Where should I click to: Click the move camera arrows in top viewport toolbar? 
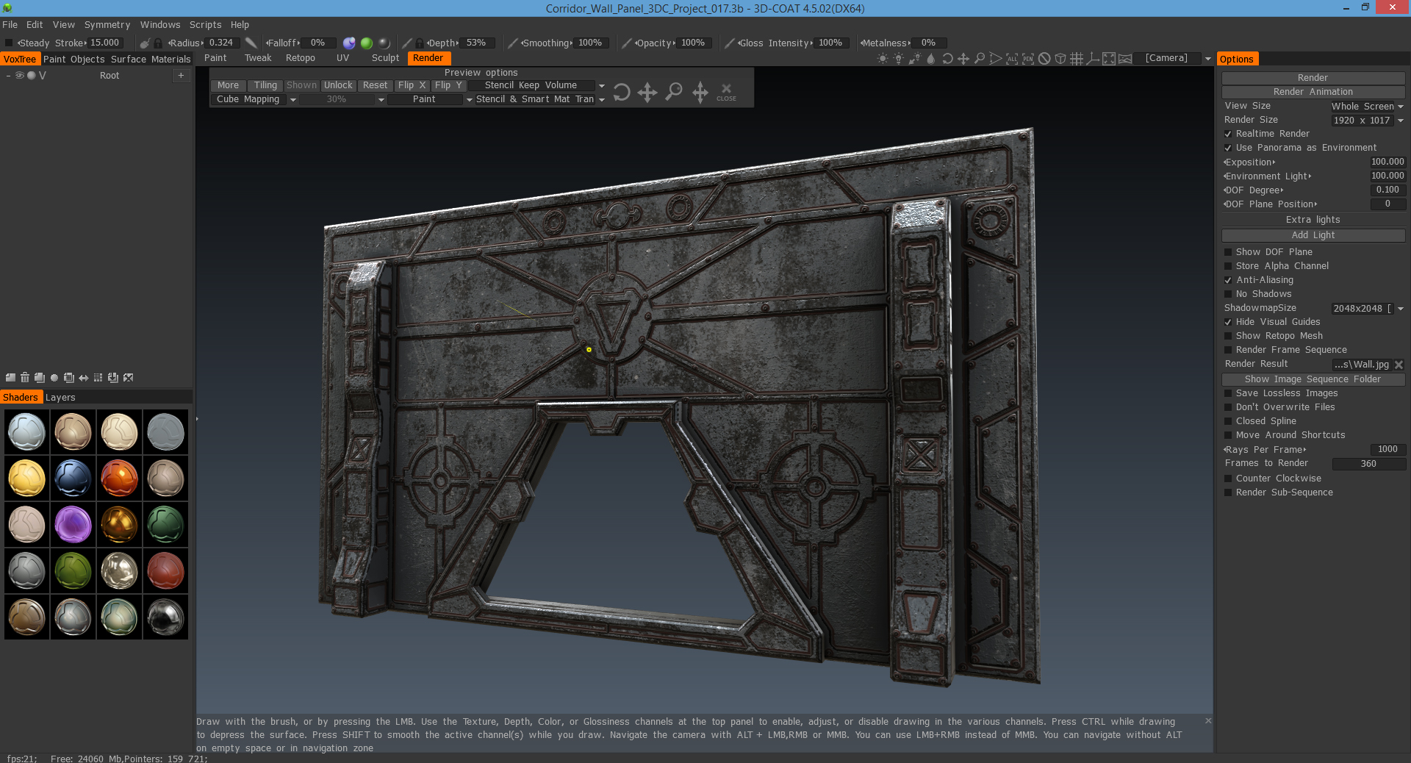(x=963, y=59)
